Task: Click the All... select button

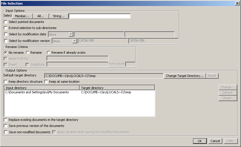Action: [41, 16]
